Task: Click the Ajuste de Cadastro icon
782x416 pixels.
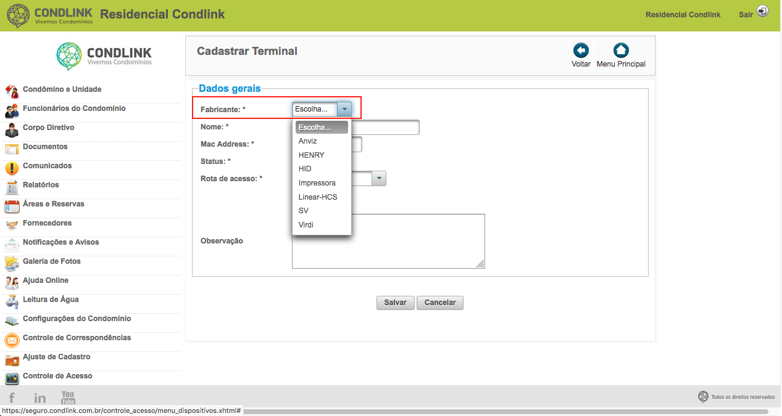Action: click(12, 359)
